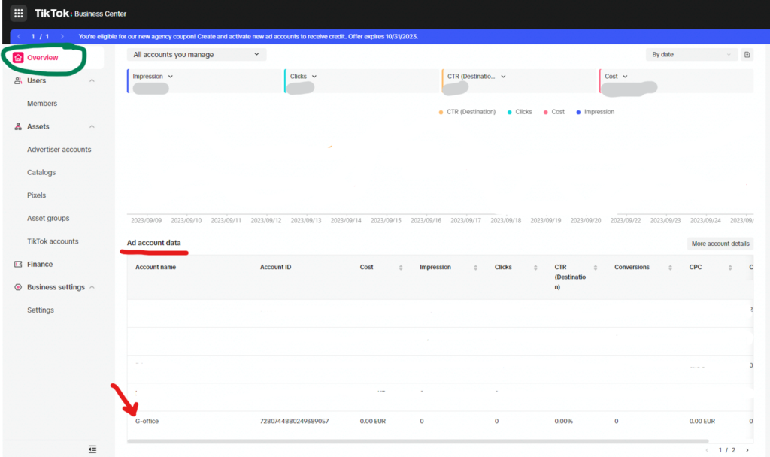Screen dimensions: 770x457
Task: Click the Business settings gear icon
Action: (x=18, y=287)
